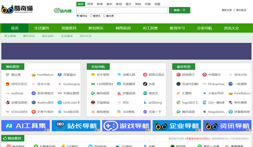Open 网络应用 nav menu item

pyautogui.click(x=123, y=28)
